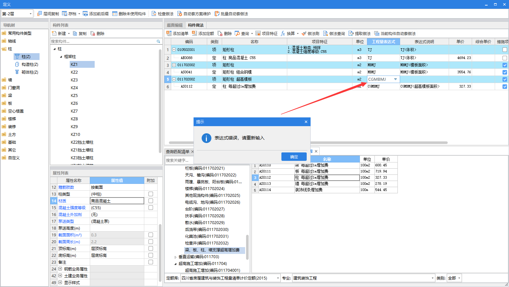Check 附加 box for 截面面积 property
The height and width of the screenshot is (287, 509).
pyautogui.click(x=151, y=235)
